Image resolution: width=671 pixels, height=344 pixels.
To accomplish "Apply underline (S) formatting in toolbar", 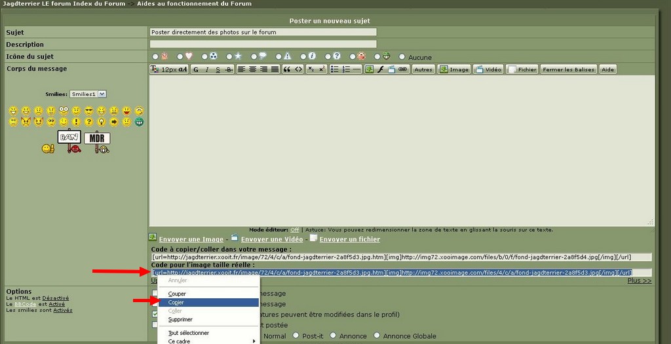I will click(x=218, y=70).
